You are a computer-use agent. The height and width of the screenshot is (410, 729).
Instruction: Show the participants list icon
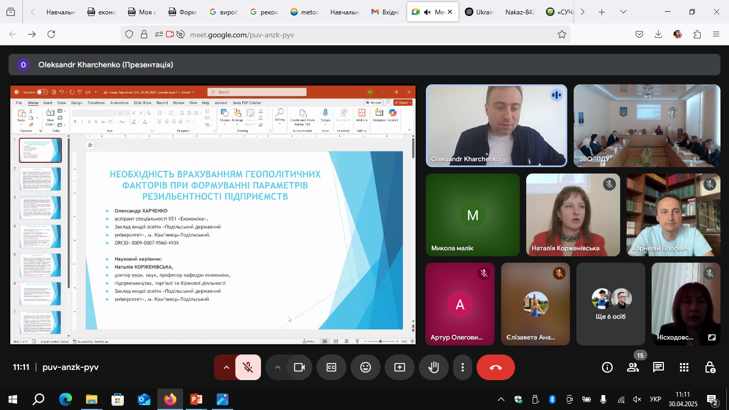pos(633,367)
